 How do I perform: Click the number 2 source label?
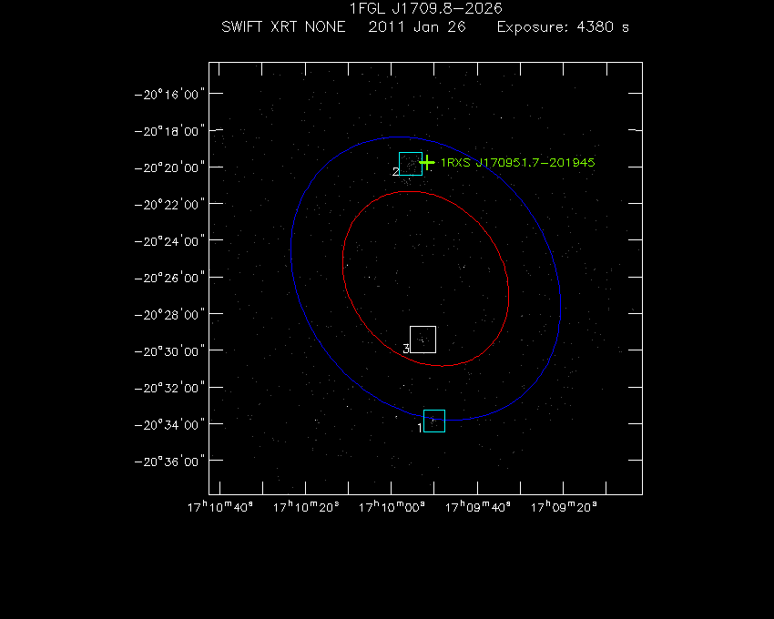tap(395, 172)
